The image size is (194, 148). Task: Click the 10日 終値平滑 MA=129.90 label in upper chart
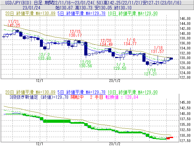pos(133,13)
